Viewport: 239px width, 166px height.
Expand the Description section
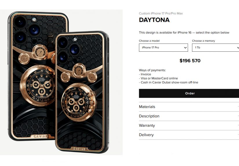(189, 116)
